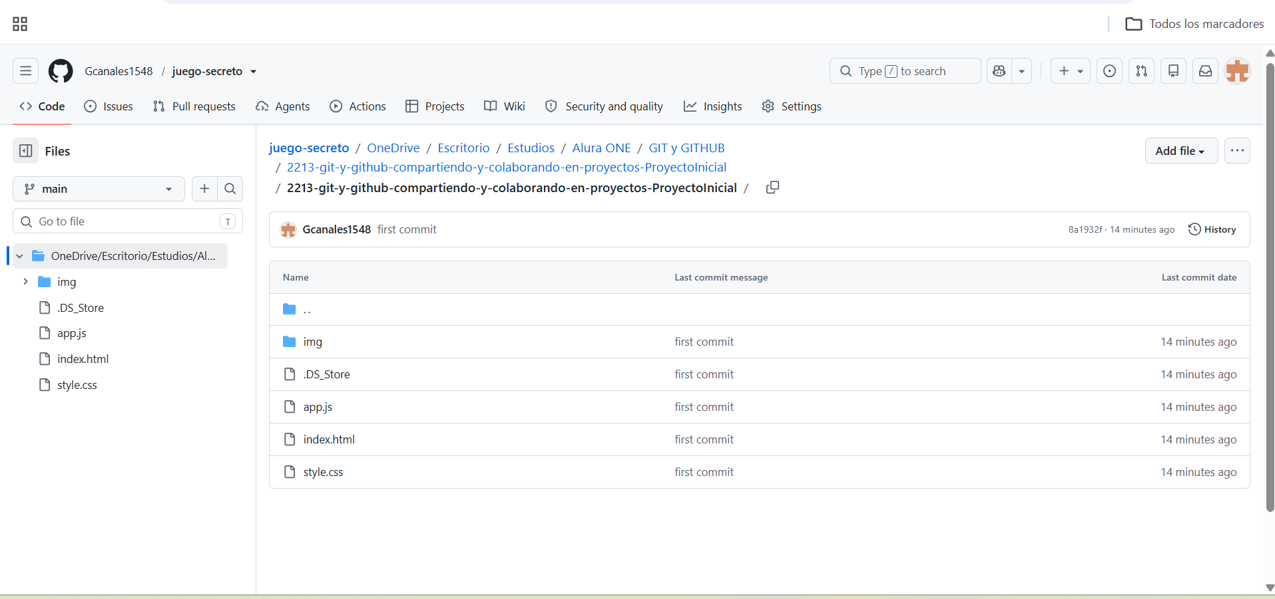The image size is (1275, 599).
Task: Add a new file with plus icon
Action: (204, 189)
